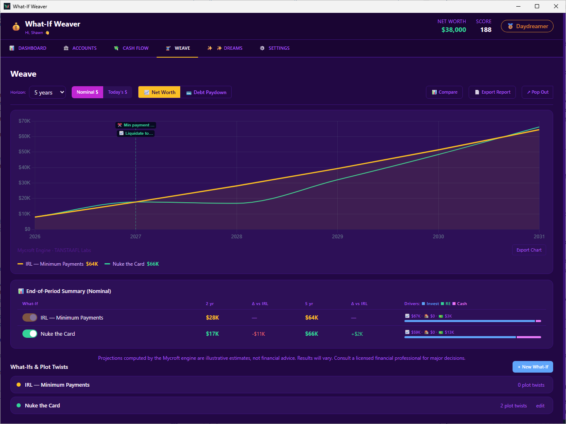Image resolution: width=566 pixels, height=424 pixels.
Task: Click the Accounts bank building icon
Action: 66,48
